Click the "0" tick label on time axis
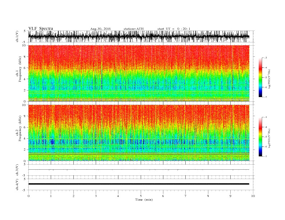This screenshot has width=285, height=220. (x=28, y=196)
